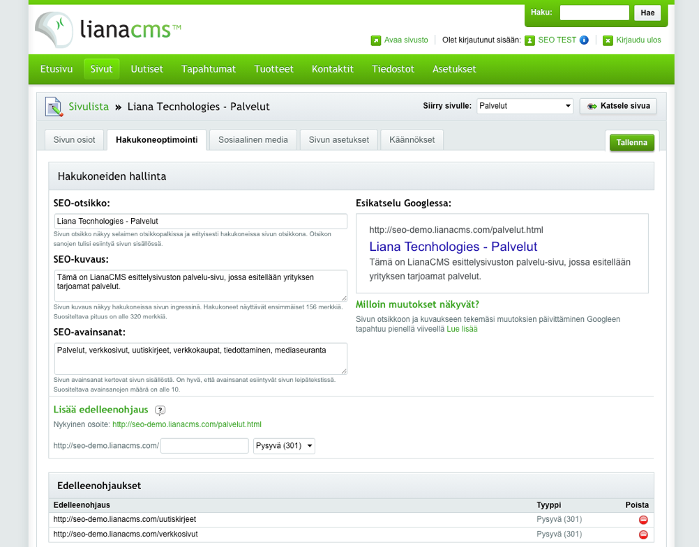
Task: Click the Pysyvä (301) type in uutiskirjeet row
Action: pos(559,519)
